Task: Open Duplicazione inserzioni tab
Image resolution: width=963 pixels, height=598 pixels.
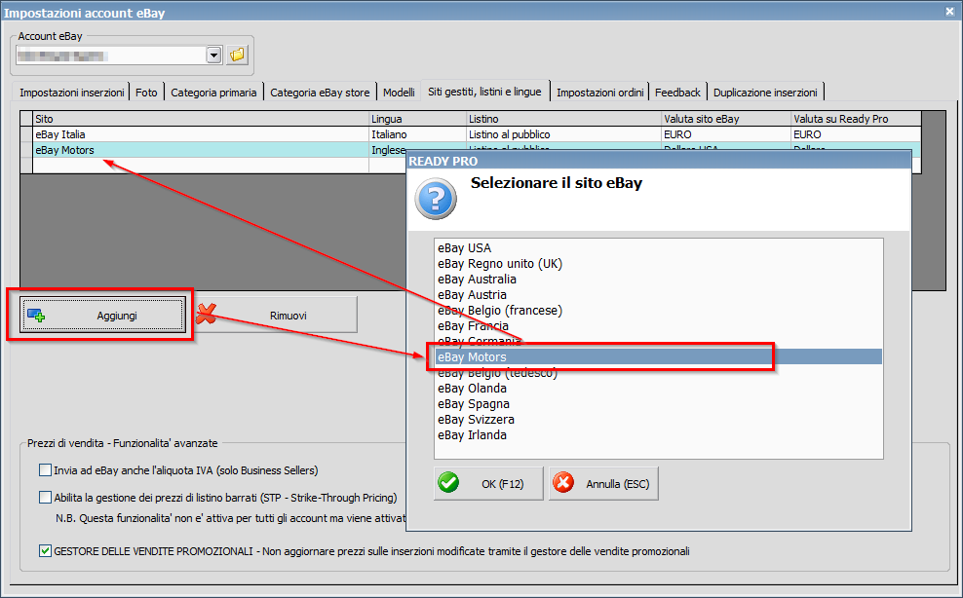Action: (x=765, y=93)
